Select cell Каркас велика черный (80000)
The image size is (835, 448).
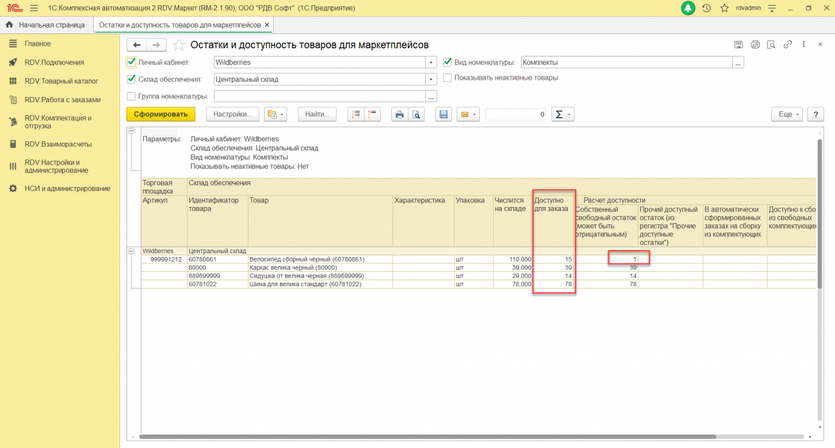pyautogui.click(x=321, y=267)
